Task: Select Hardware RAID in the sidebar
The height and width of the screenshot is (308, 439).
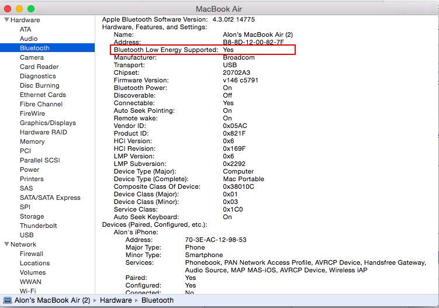Action: tap(43, 132)
